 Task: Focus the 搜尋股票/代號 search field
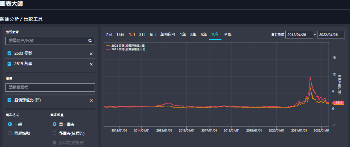click(x=46, y=41)
